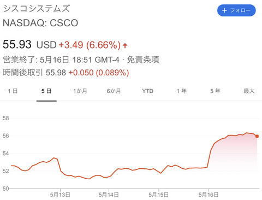Select the red endpoint dot on the chart

coord(257,136)
